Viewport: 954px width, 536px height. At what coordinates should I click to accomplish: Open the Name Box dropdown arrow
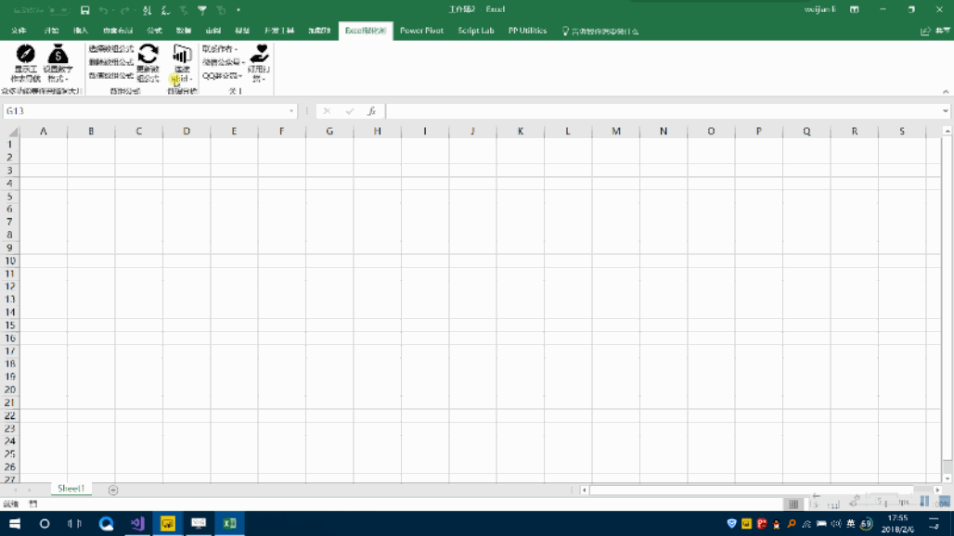(291, 111)
